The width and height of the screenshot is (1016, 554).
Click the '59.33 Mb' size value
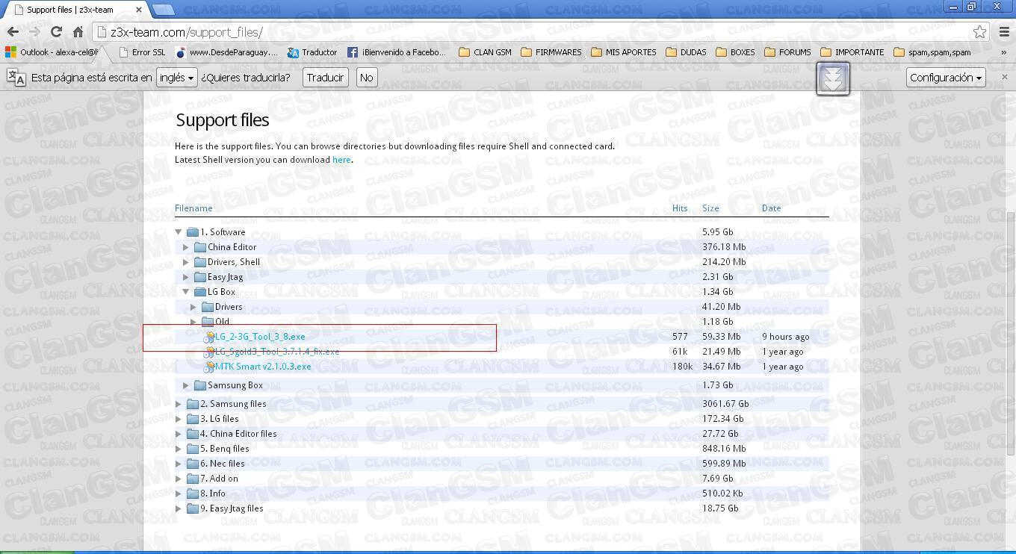coord(722,337)
